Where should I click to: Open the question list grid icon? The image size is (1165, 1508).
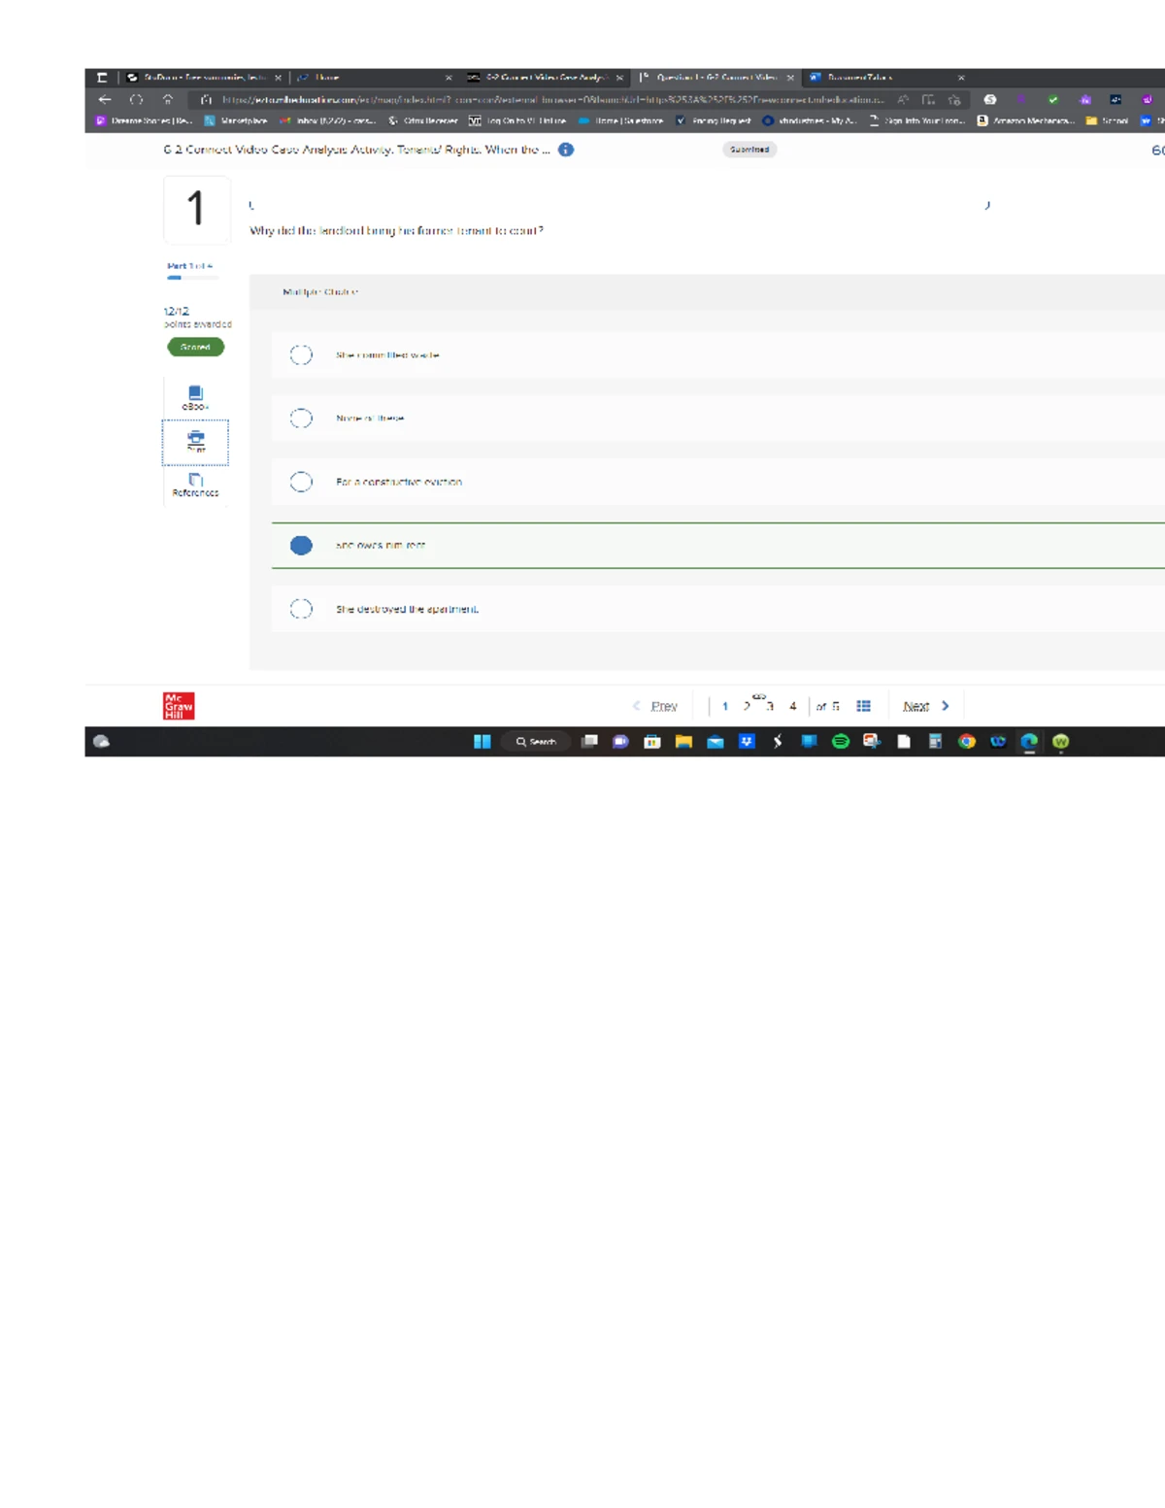863,706
